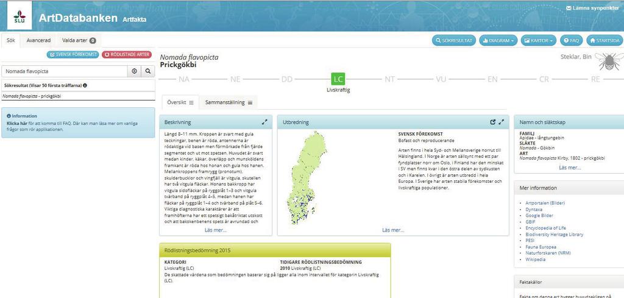Image resolution: width=624 pixels, height=298 pixels.
Task: Click the VU red list category
Action: click(x=441, y=79)
